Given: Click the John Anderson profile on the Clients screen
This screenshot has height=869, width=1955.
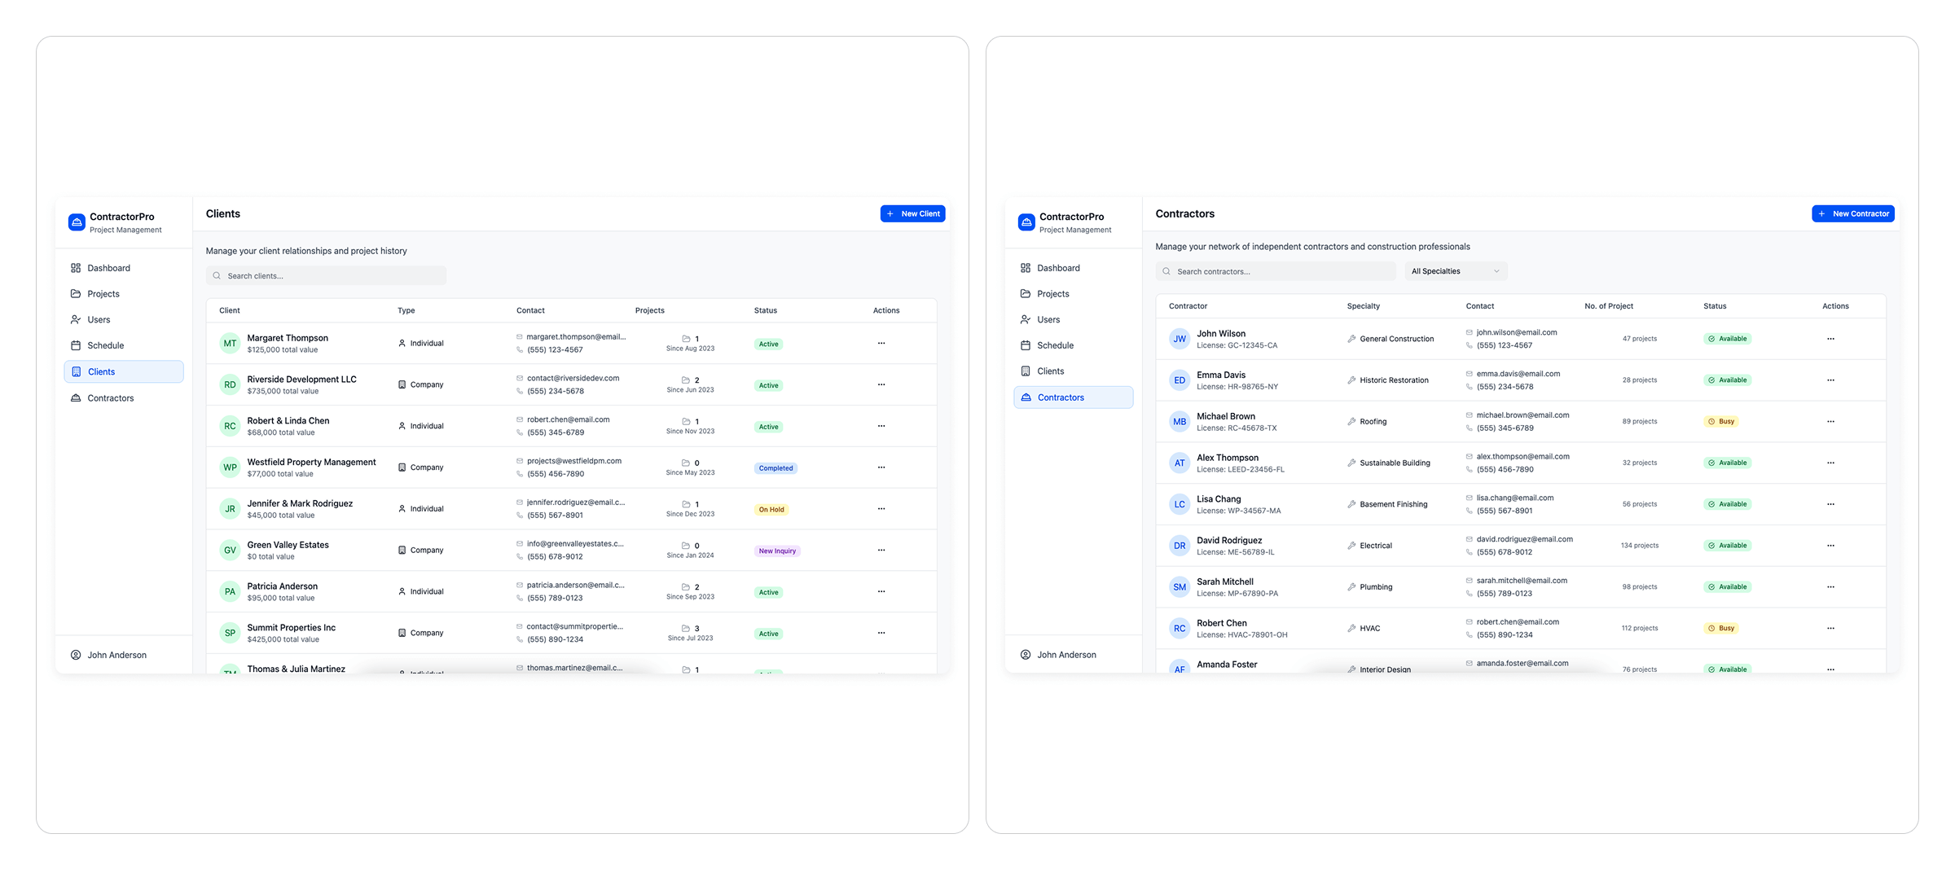Looking at the screenshot, I should 116,655.
